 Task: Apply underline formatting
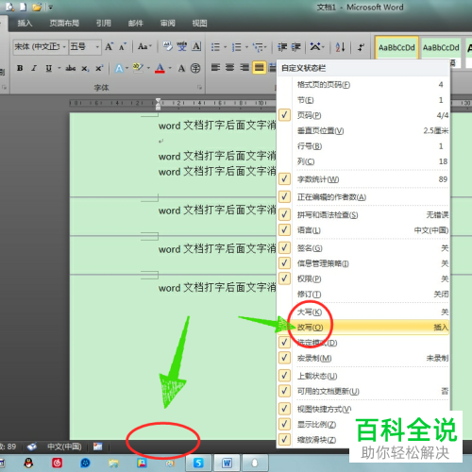pyautogui.click(x=49, y=68)
